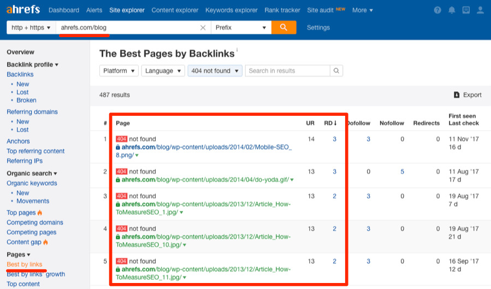Open the help question mark icon
Viewport: 491px width, 289px height.
tap(437, 10)
